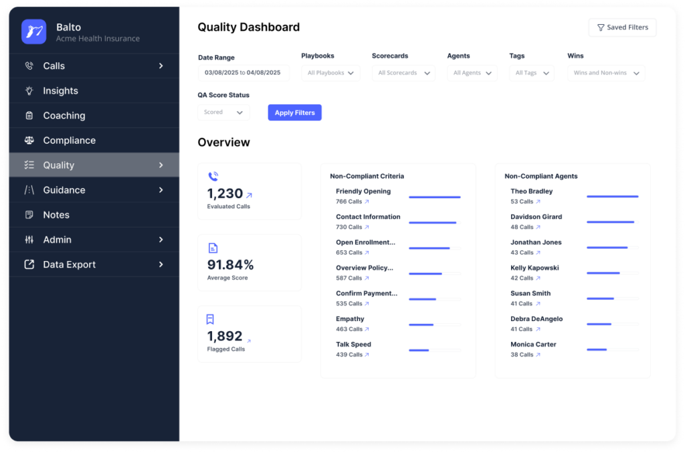Click arrow link beside Friendly Opening 766 Calls
The height and width of the screenshot is (453, 685).
367,201
